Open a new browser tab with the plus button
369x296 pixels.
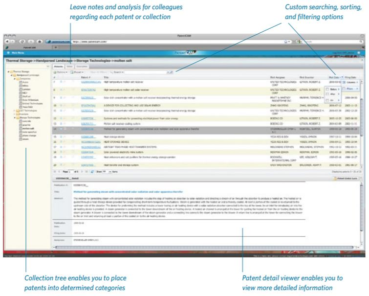tap(56, 47)
